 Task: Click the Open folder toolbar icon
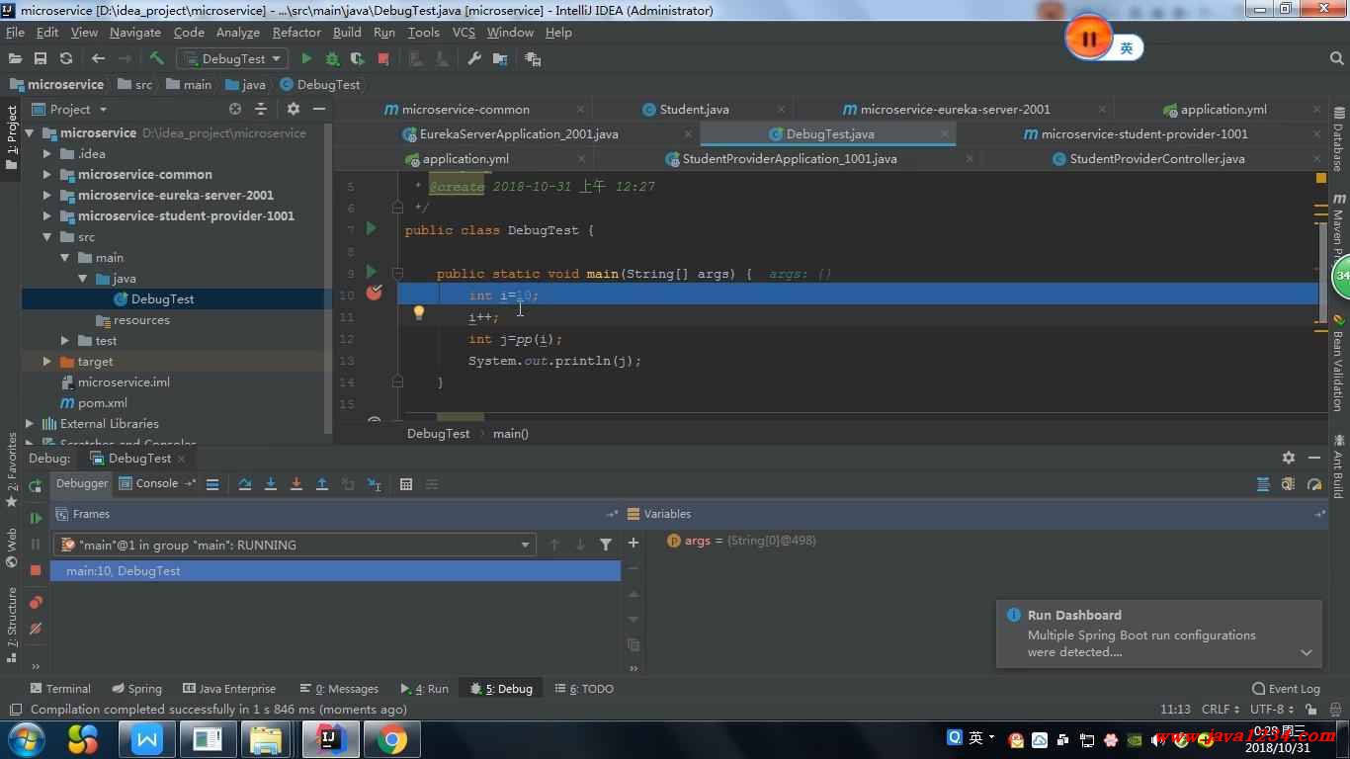click(x=15, y=59)
